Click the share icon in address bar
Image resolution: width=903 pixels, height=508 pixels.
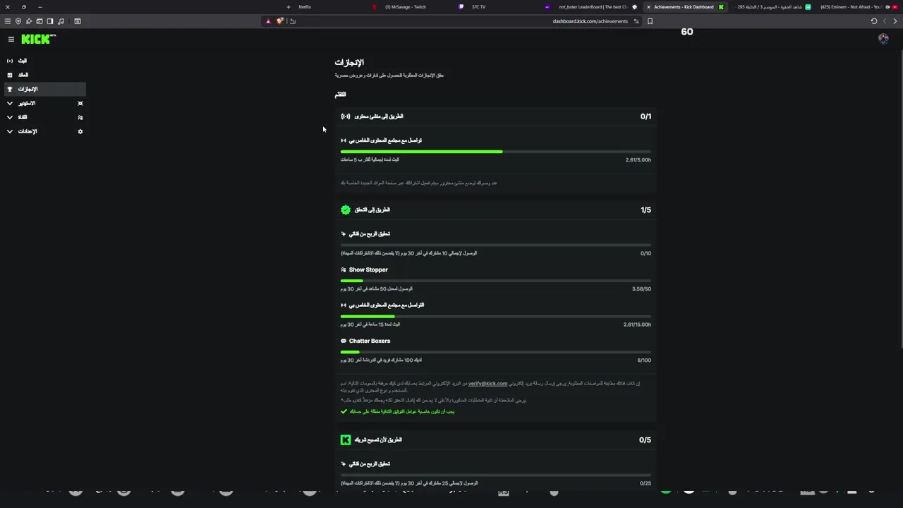293,21
